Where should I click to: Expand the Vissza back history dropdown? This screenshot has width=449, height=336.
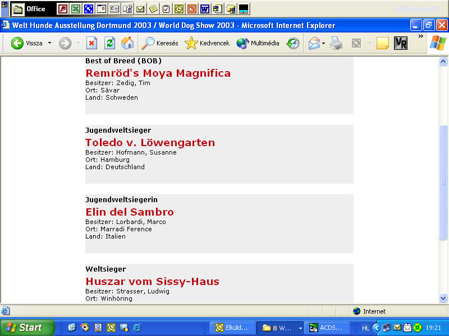(49, 43)
